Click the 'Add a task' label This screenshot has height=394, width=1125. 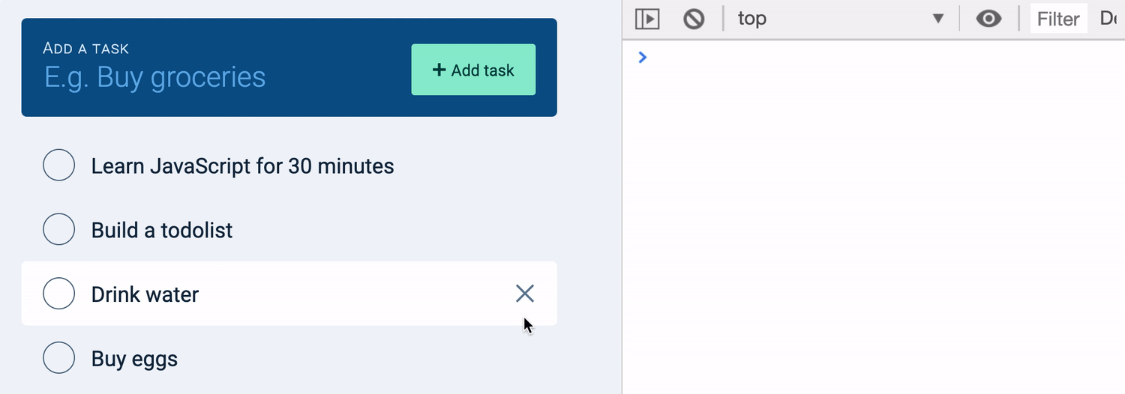point(86,49)
